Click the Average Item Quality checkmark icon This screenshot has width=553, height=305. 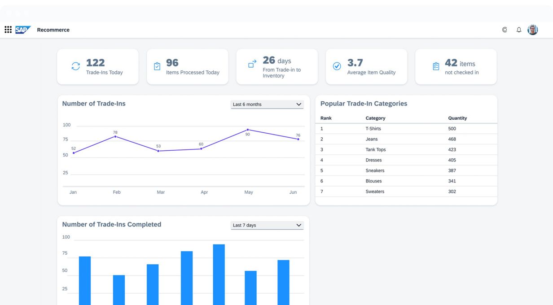point(337,66)
